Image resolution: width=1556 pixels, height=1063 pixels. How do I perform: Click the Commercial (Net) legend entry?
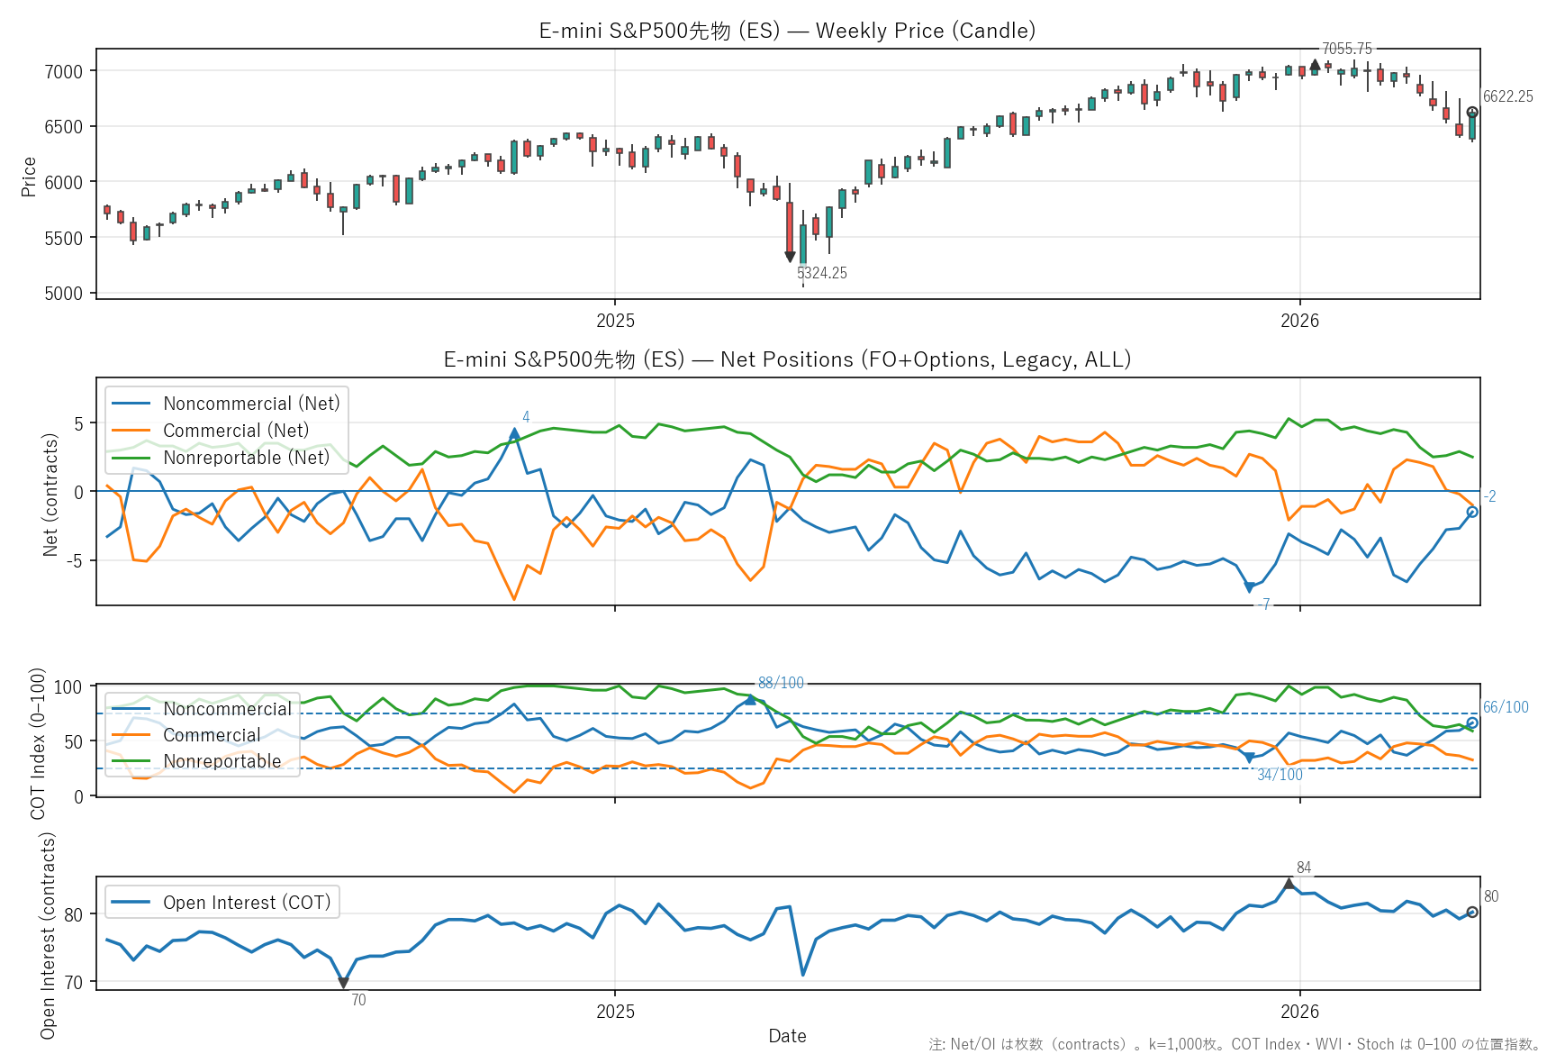click(235, 431)
